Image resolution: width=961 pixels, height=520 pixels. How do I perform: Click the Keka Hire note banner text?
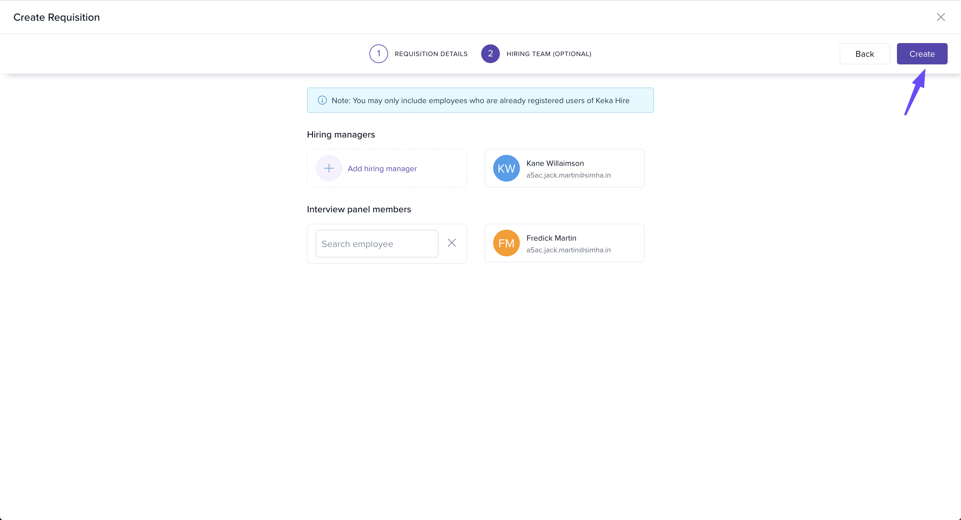tap(480, 100)
